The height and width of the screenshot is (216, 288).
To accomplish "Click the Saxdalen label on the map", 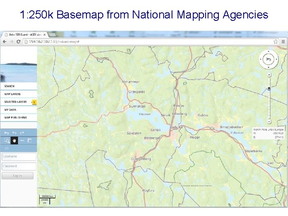I will coord(134,133).
